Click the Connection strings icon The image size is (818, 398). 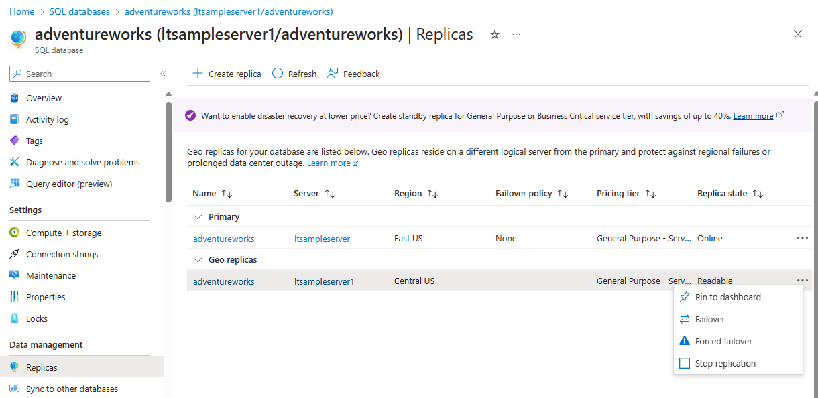15,254
